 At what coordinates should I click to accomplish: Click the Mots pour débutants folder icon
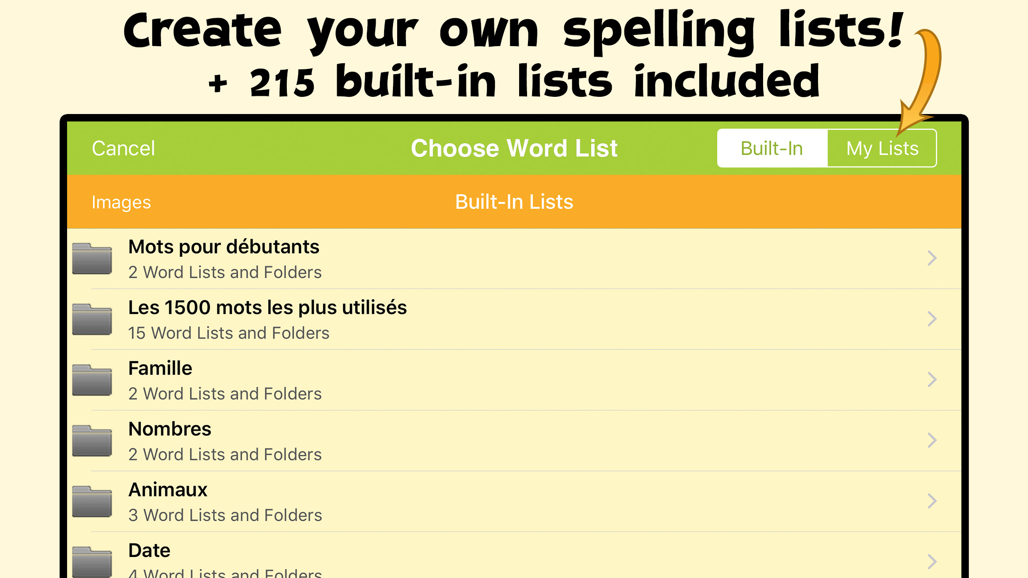(92, 259)
